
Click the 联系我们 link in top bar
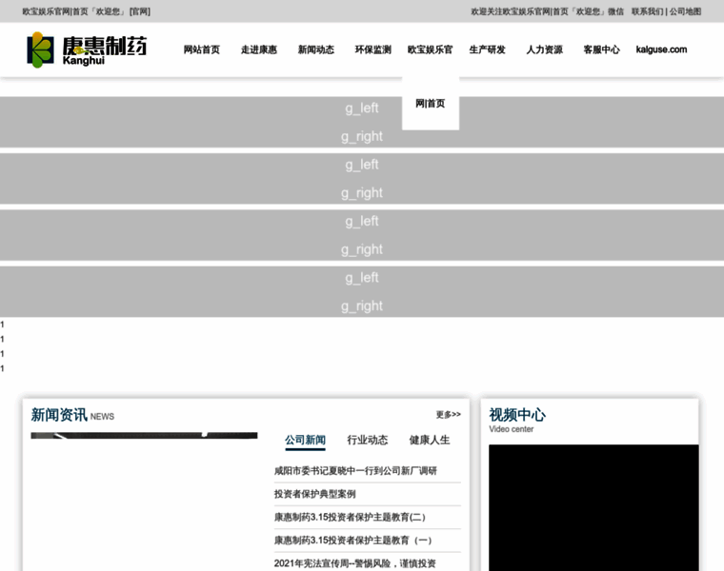point(648,11)
